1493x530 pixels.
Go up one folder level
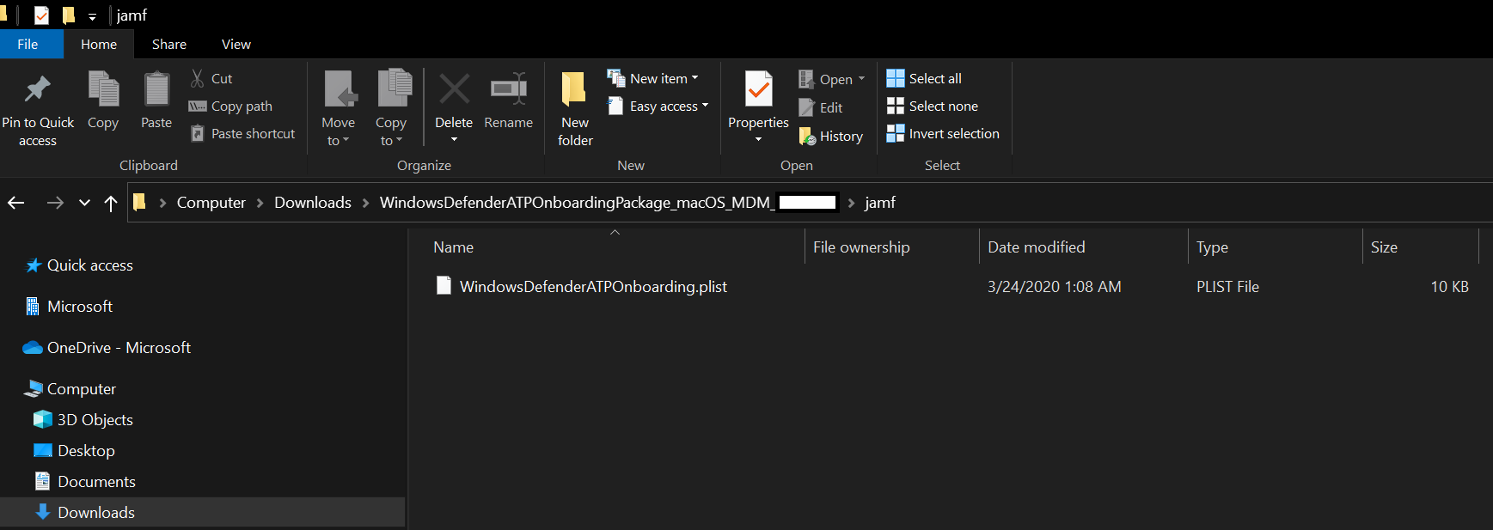pos(111,203)
